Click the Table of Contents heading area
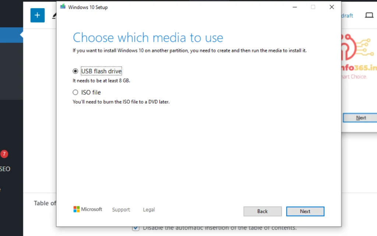 [45, 203]
